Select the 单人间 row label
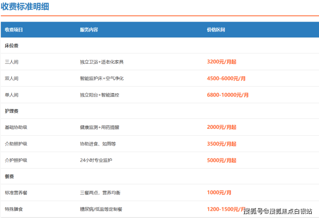319x218 pixels. coord(12,95)
